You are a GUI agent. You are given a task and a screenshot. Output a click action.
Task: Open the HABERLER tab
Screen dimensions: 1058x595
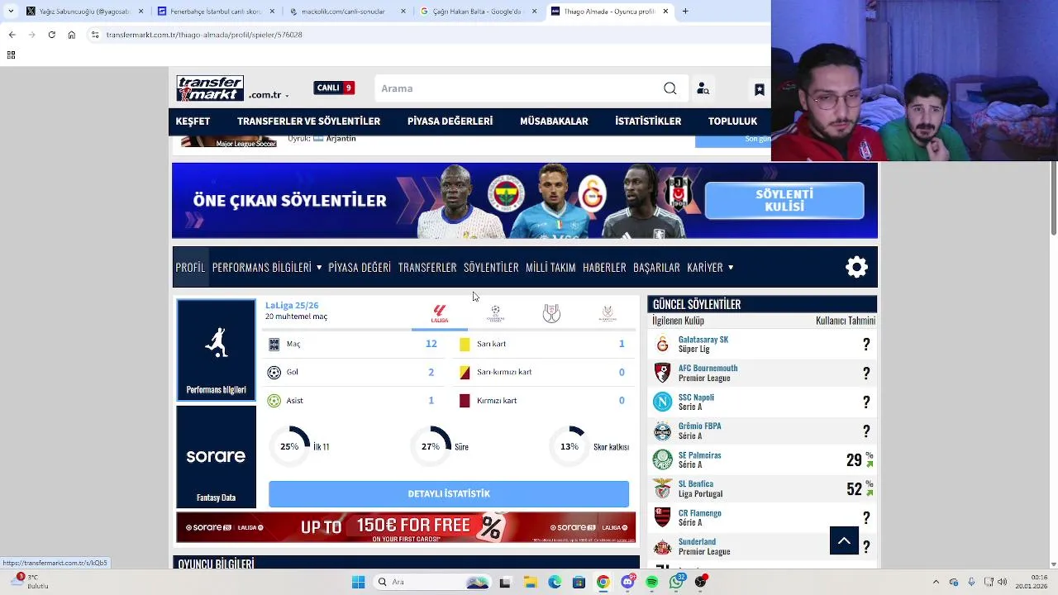point(604,267)
